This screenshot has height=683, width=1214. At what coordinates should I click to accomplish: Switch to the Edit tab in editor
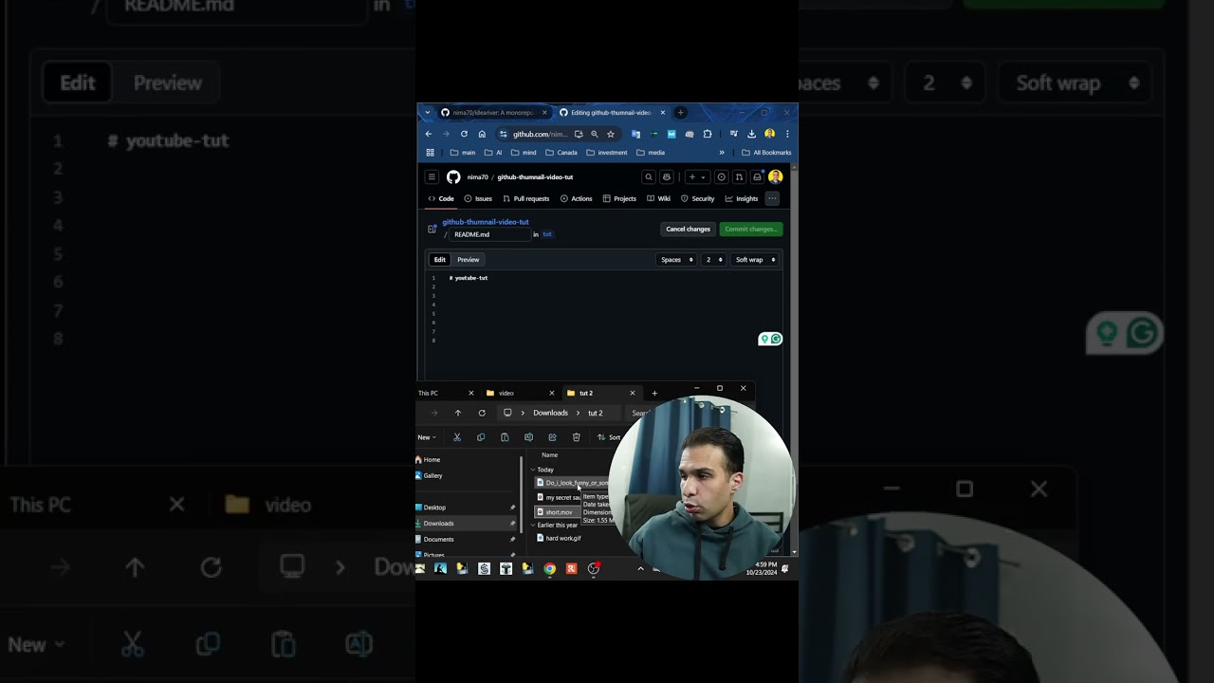click(x=440, y=259)
